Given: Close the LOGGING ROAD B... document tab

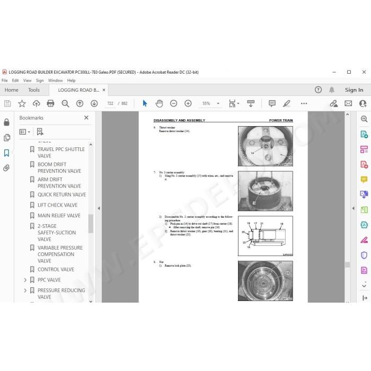Looking at the screenshot, I should tap(104, 90).
